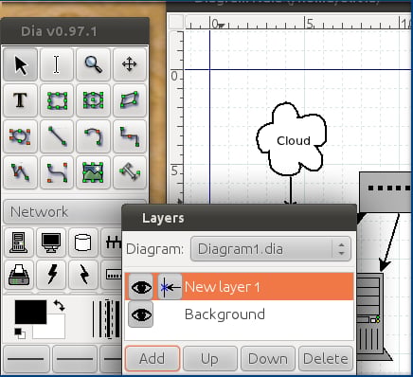Viewport: 413px width, 377px height.
Task: Click the Cloud shape in diagram
Action: [x=291, y=139]
